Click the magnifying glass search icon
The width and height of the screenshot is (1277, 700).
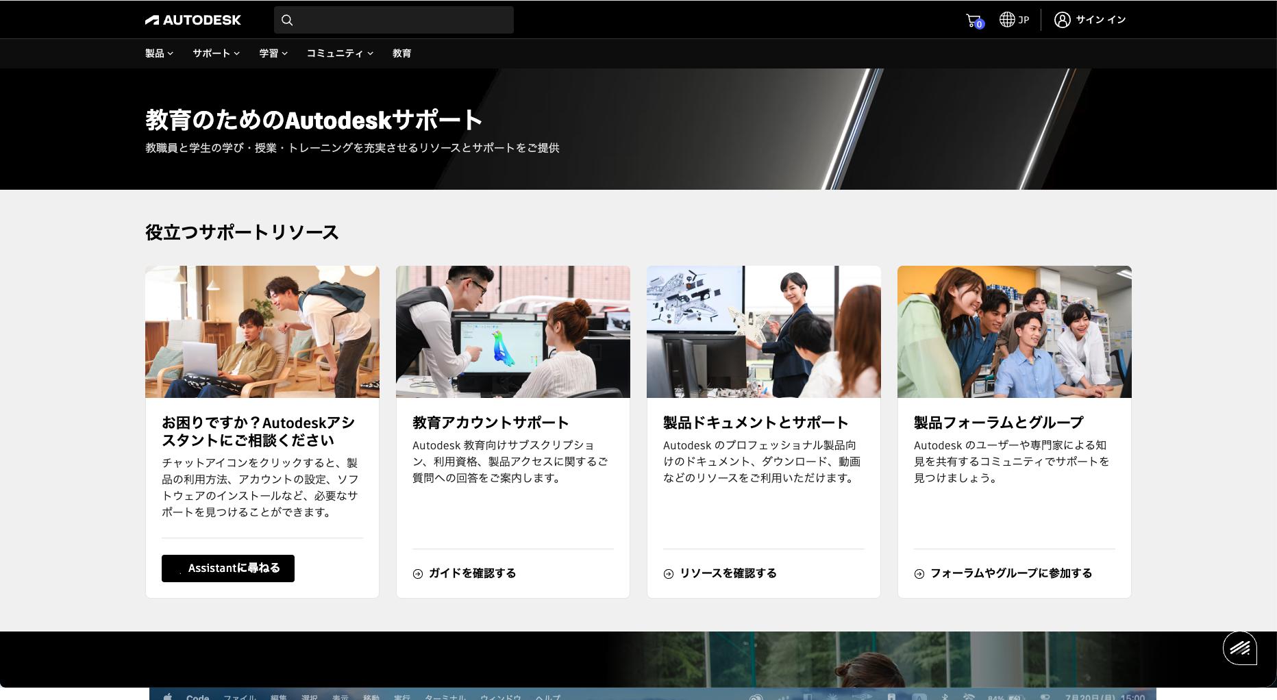tap(287, 20)
